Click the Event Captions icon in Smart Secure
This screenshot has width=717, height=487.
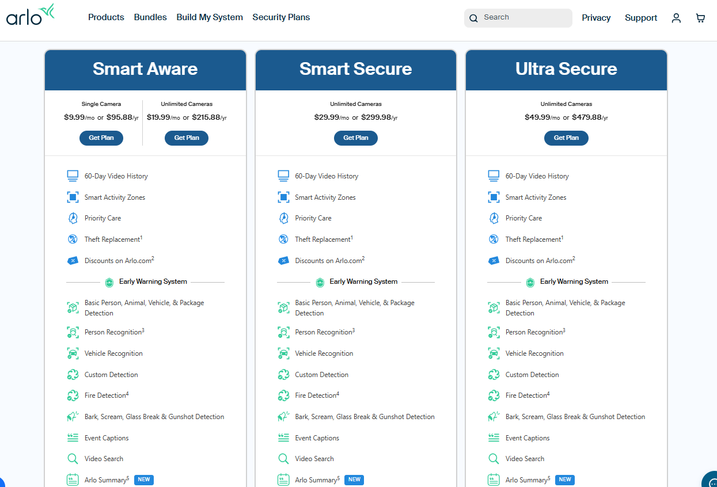pos(283,438)
